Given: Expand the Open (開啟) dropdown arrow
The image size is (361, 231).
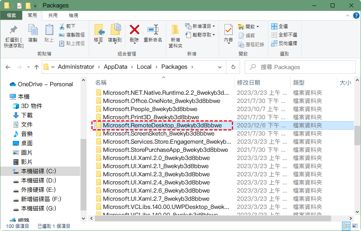Looking at the screenshot, I should [258, 27].
